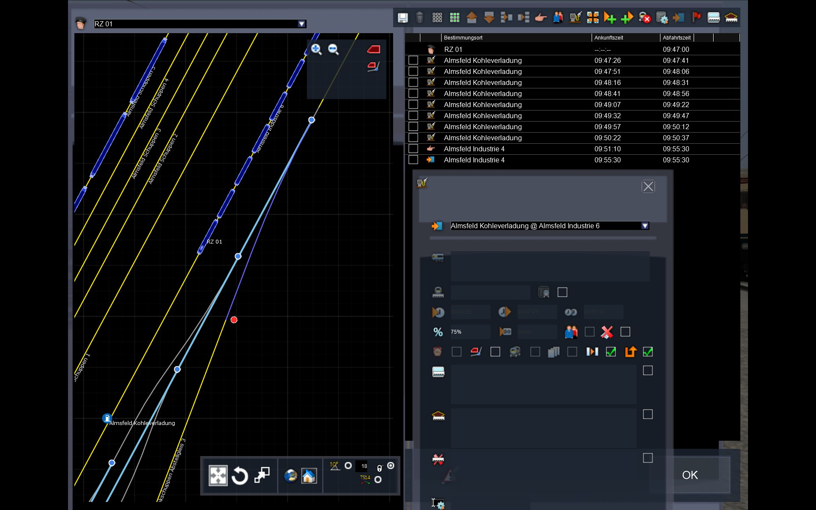Click the red flag toolbar icon
816x510 pixels.
point(696,17)
